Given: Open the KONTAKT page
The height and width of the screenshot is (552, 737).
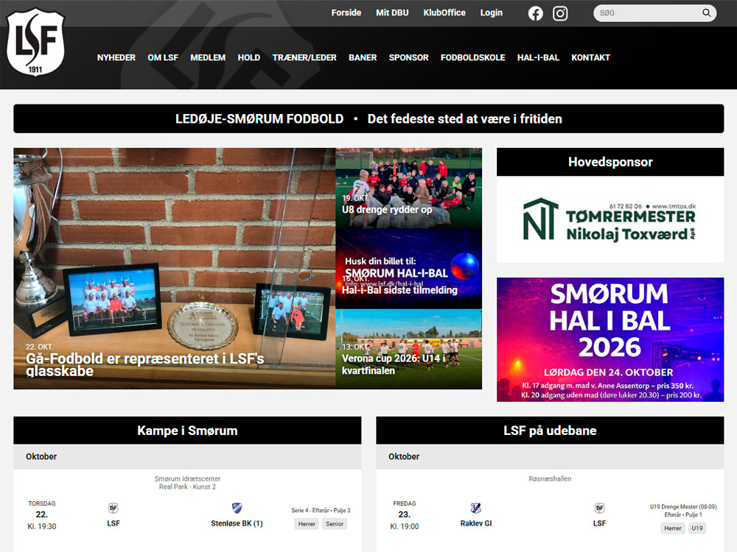Looking at the screenshot, I should [x=590, y=57].
